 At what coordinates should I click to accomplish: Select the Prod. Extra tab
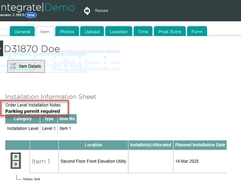tap(170, 31)
